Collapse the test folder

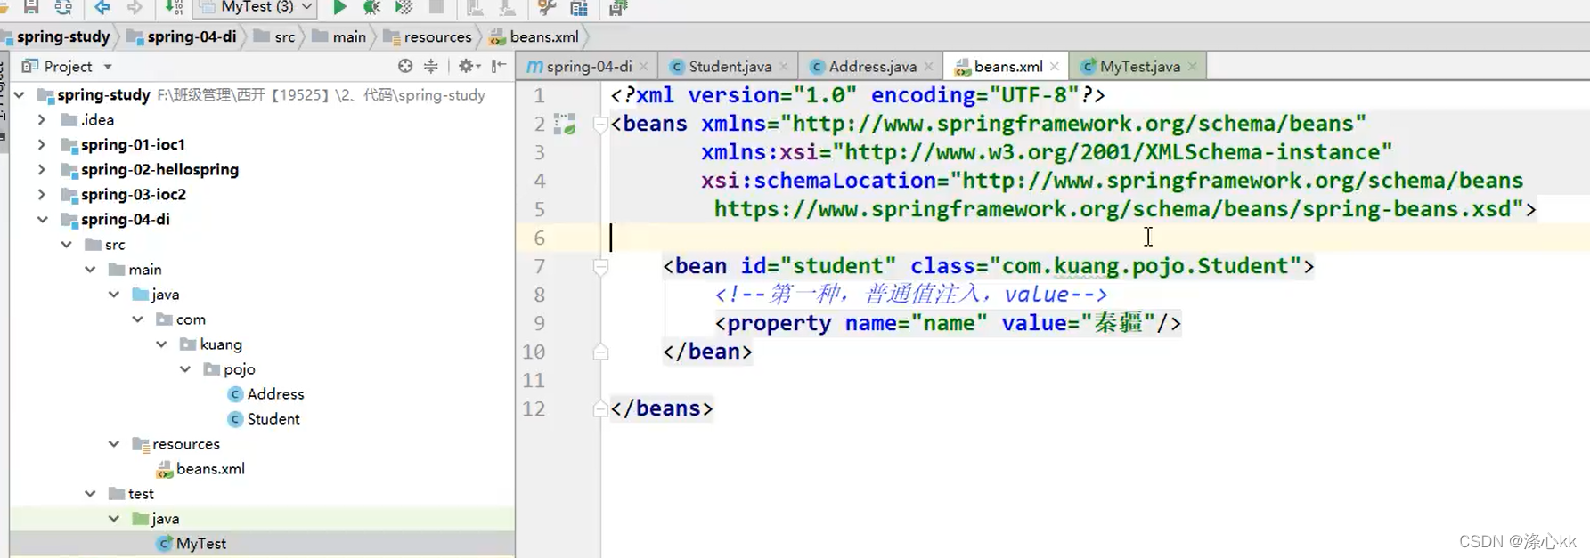coord(90,493)
